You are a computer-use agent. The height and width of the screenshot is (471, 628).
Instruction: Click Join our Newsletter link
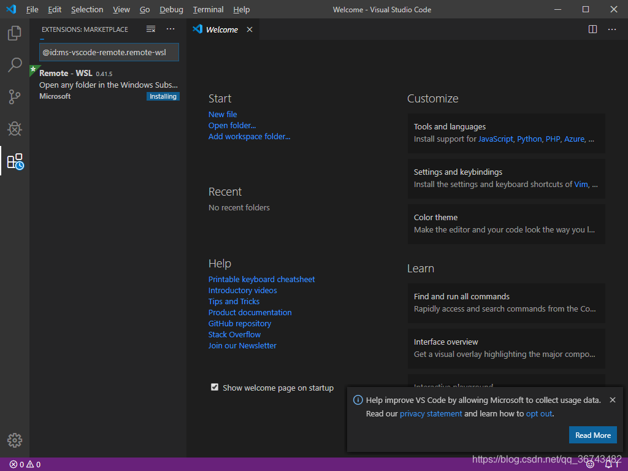click(x=242, y=345)
